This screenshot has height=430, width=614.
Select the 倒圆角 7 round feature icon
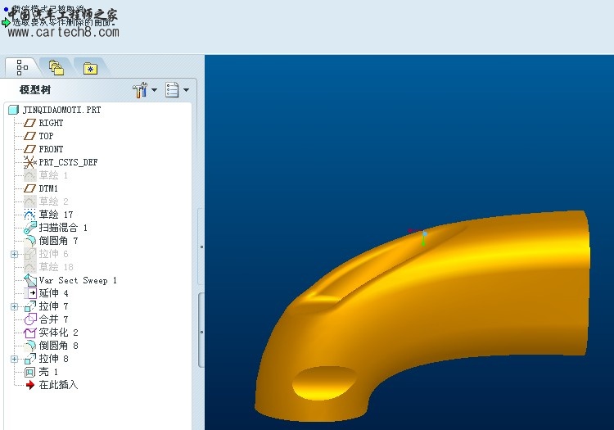coord(30,241)
